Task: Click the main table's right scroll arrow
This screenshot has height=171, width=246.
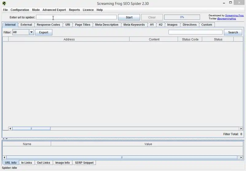Action: click(x=241, y=129)
